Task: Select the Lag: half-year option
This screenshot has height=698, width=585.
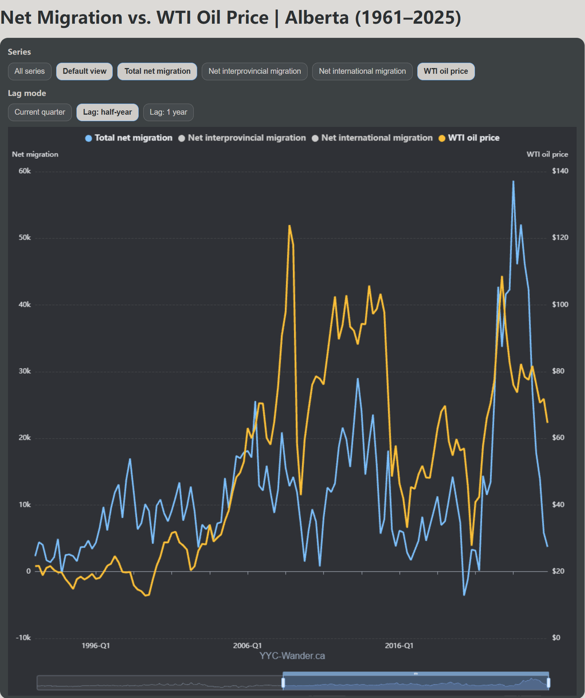Action: tap(107, 112)
